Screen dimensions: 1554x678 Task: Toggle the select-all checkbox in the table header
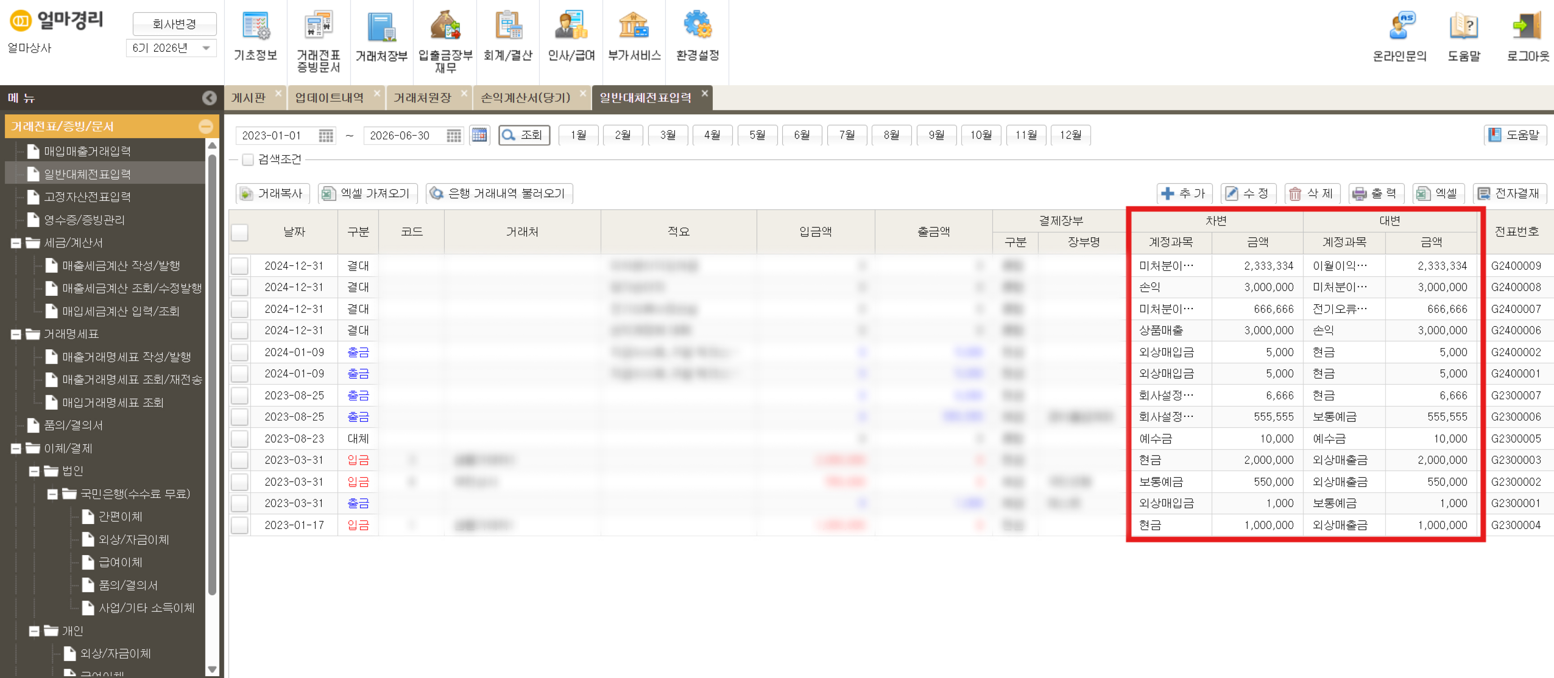click(x=240, y=232)
